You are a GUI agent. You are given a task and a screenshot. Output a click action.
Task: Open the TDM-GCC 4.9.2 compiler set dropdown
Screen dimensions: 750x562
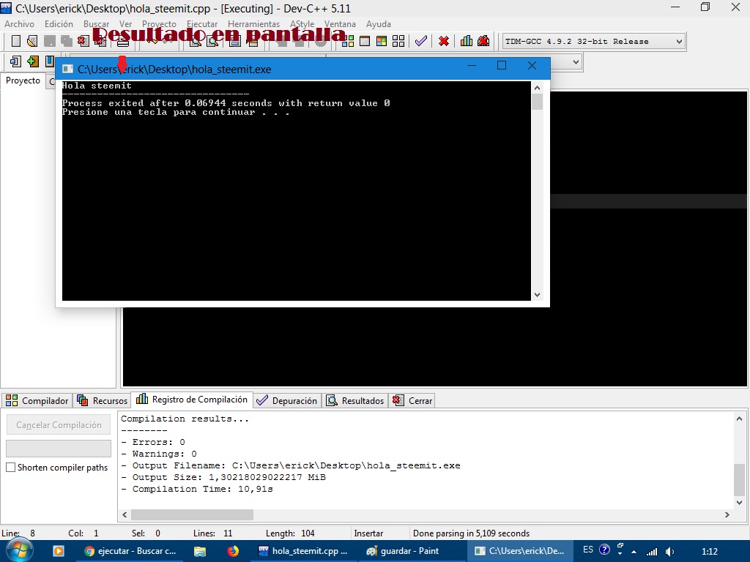(594, 42)
